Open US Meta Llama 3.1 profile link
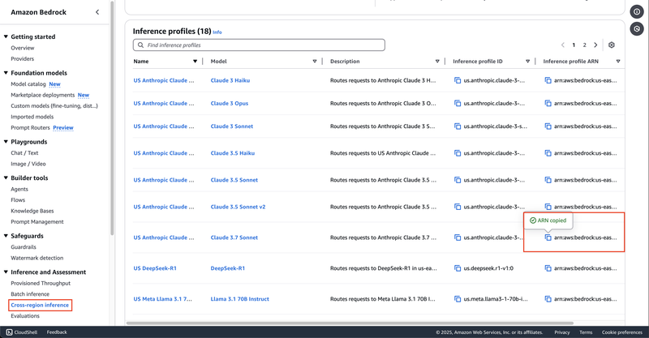649x338 pixels. click(x=163, y=299)
